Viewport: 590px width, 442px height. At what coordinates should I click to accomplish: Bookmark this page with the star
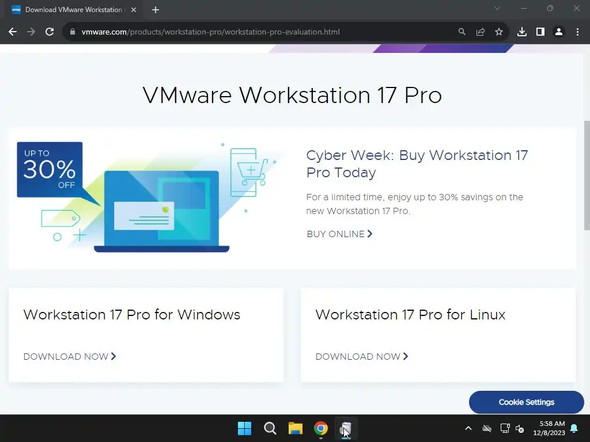[x=499, y=32]
